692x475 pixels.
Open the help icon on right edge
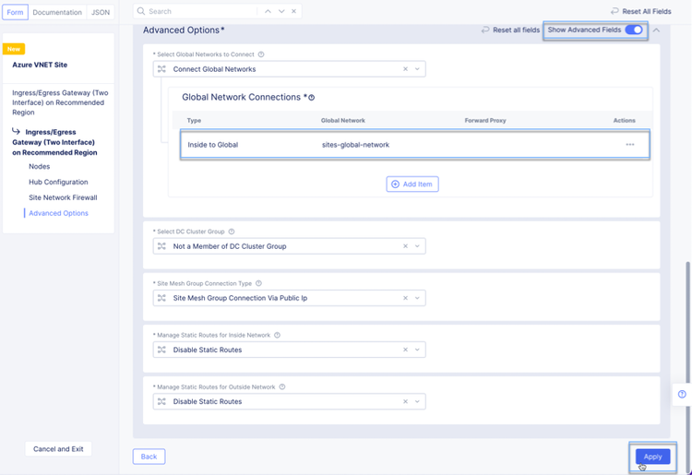click(x=682, y=395)
